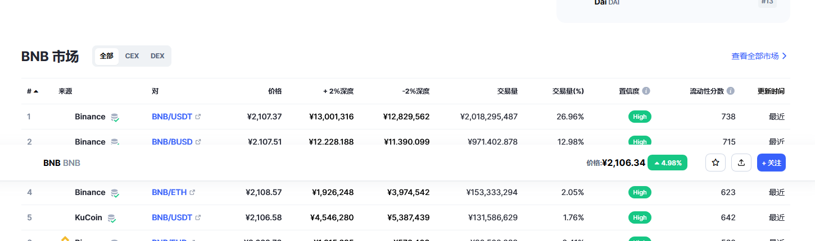Switch to the CEX market filter
This screenshot has height=241, width=815.
pyautogui.click(x=132, y=56)
